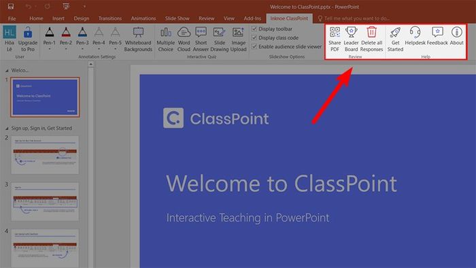Screen dimensions: 476x268
Task: Open the Customize Quick Access Toolbar dropdown
Action: point(84,7)
